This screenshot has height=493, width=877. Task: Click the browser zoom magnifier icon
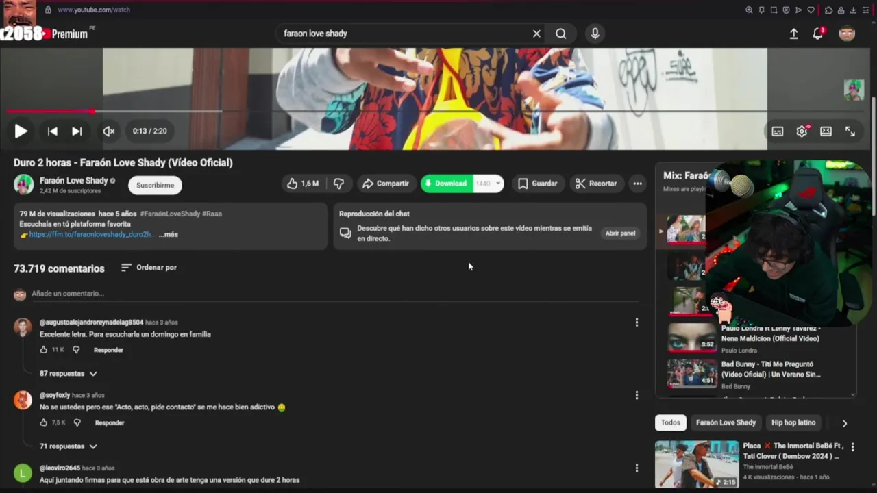pos(749,10)
